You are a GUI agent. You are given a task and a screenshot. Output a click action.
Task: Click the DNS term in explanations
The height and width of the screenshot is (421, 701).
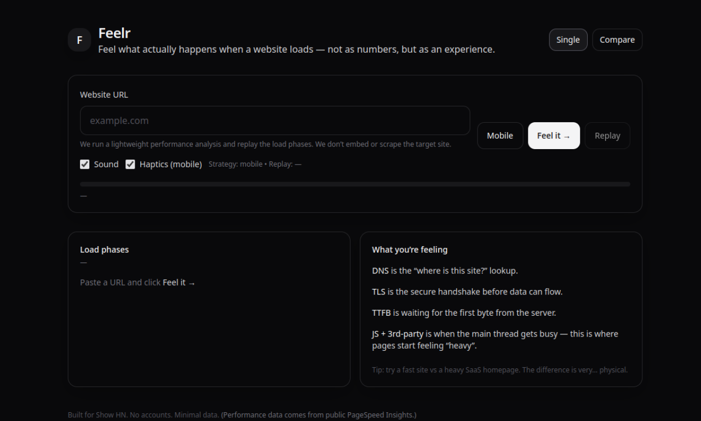tap(380, 271)
